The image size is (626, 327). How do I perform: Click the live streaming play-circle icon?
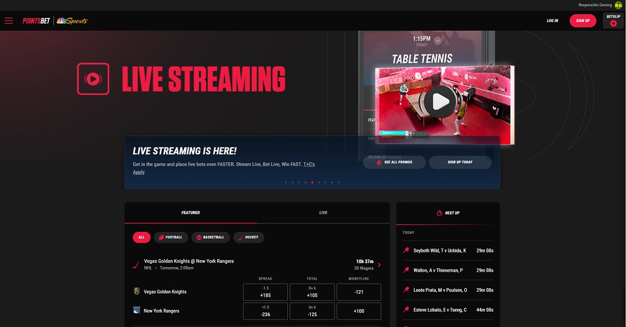(93, 79)
